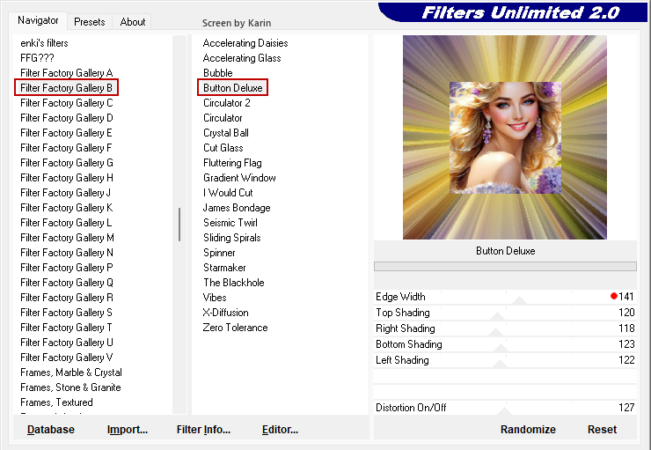Viewport: 651px width, 450px height.
Task: Click the filter preview image
Action: (505, 137)
